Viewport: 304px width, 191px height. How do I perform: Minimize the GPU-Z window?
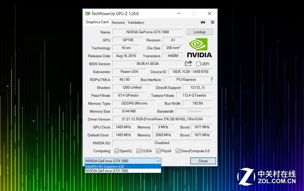(x=179, y=13)
